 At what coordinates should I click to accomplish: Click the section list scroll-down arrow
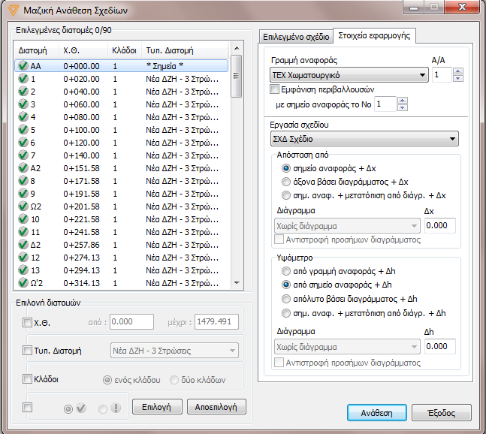pos(237,282)
